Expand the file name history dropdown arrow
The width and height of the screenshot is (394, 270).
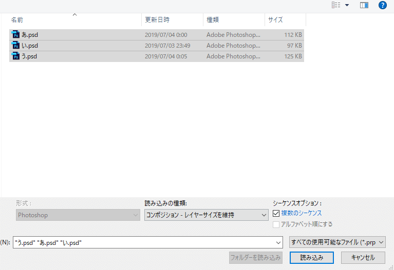[x=278, y=242]
